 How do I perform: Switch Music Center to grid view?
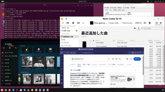(135, 28)
